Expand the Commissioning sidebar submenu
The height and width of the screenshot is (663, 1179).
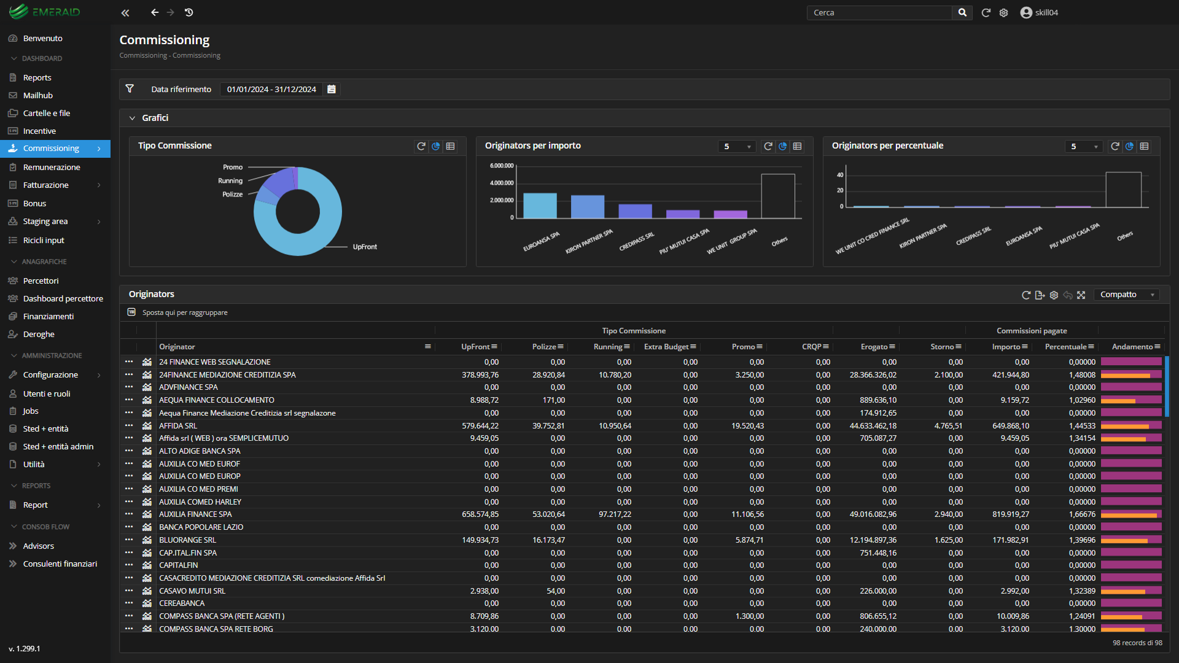coord(99,149)
